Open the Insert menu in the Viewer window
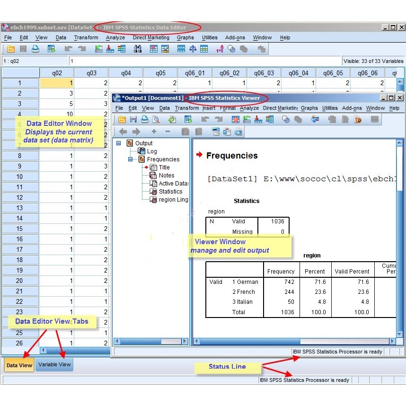The height and width of the screenshot is (406, 406). (x=209, y=108)
